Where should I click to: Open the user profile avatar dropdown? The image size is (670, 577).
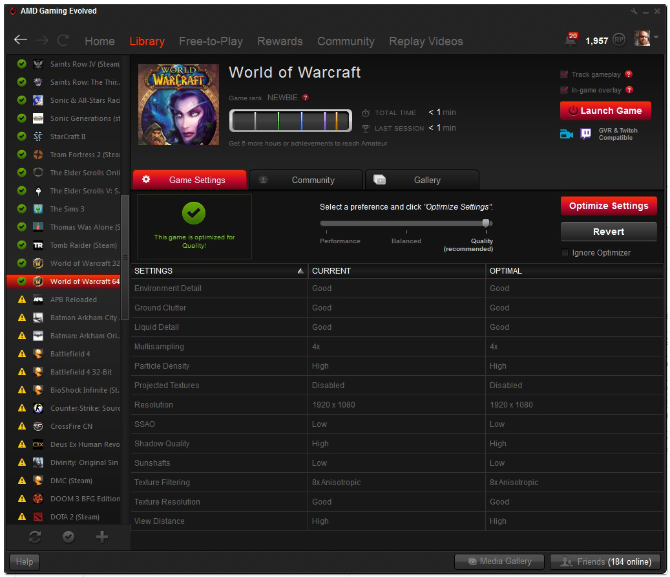coord(645,39)
